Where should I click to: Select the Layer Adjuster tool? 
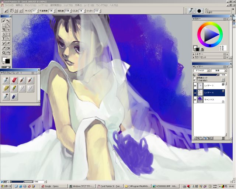[x=8, y=21]
